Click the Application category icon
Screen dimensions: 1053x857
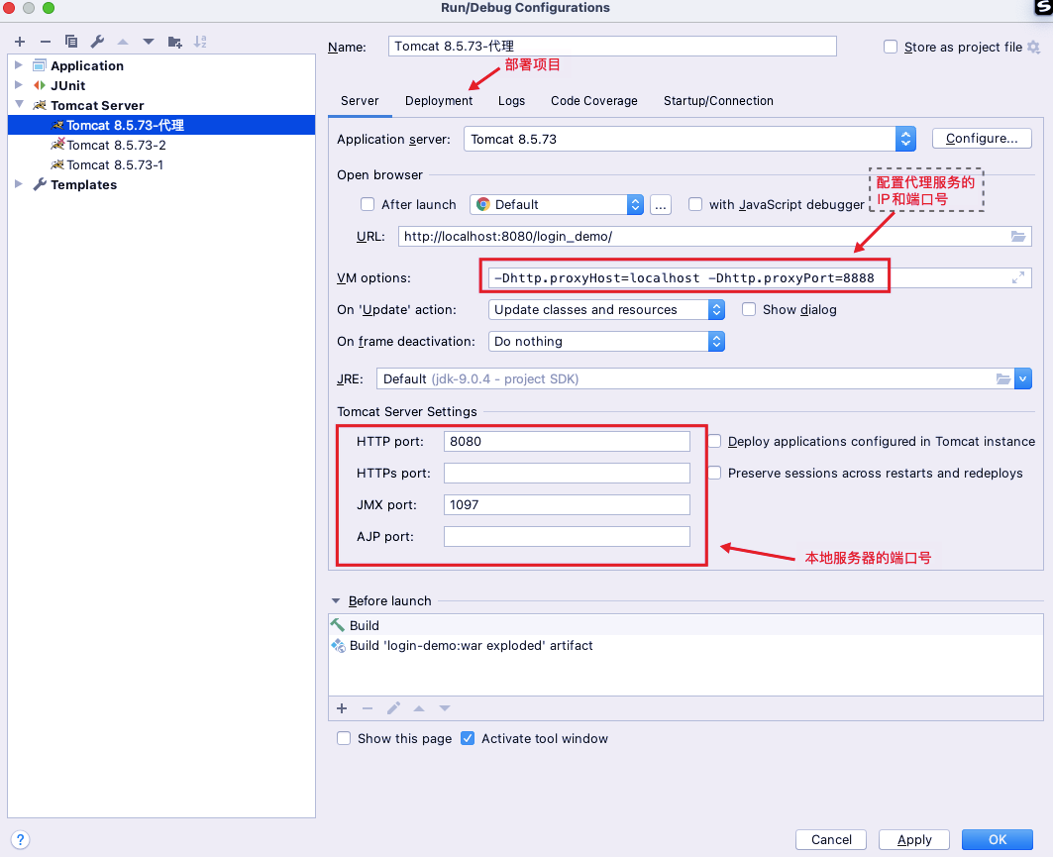pos(40,65)
